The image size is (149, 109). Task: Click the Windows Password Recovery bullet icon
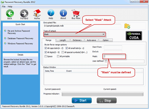tap(5, 43)
